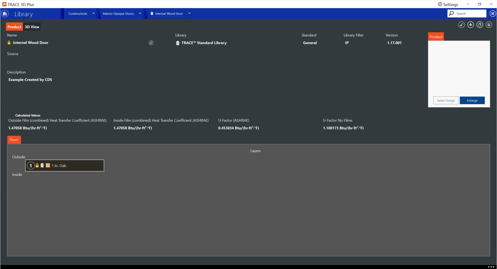Screen dimensions: 497x269
Task: Select the Door tab
Action: pyautogui.click(x=14, y=140)
